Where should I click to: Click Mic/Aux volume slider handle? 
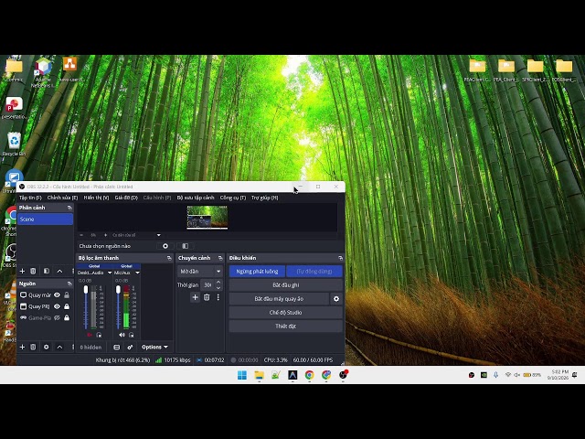118,290
